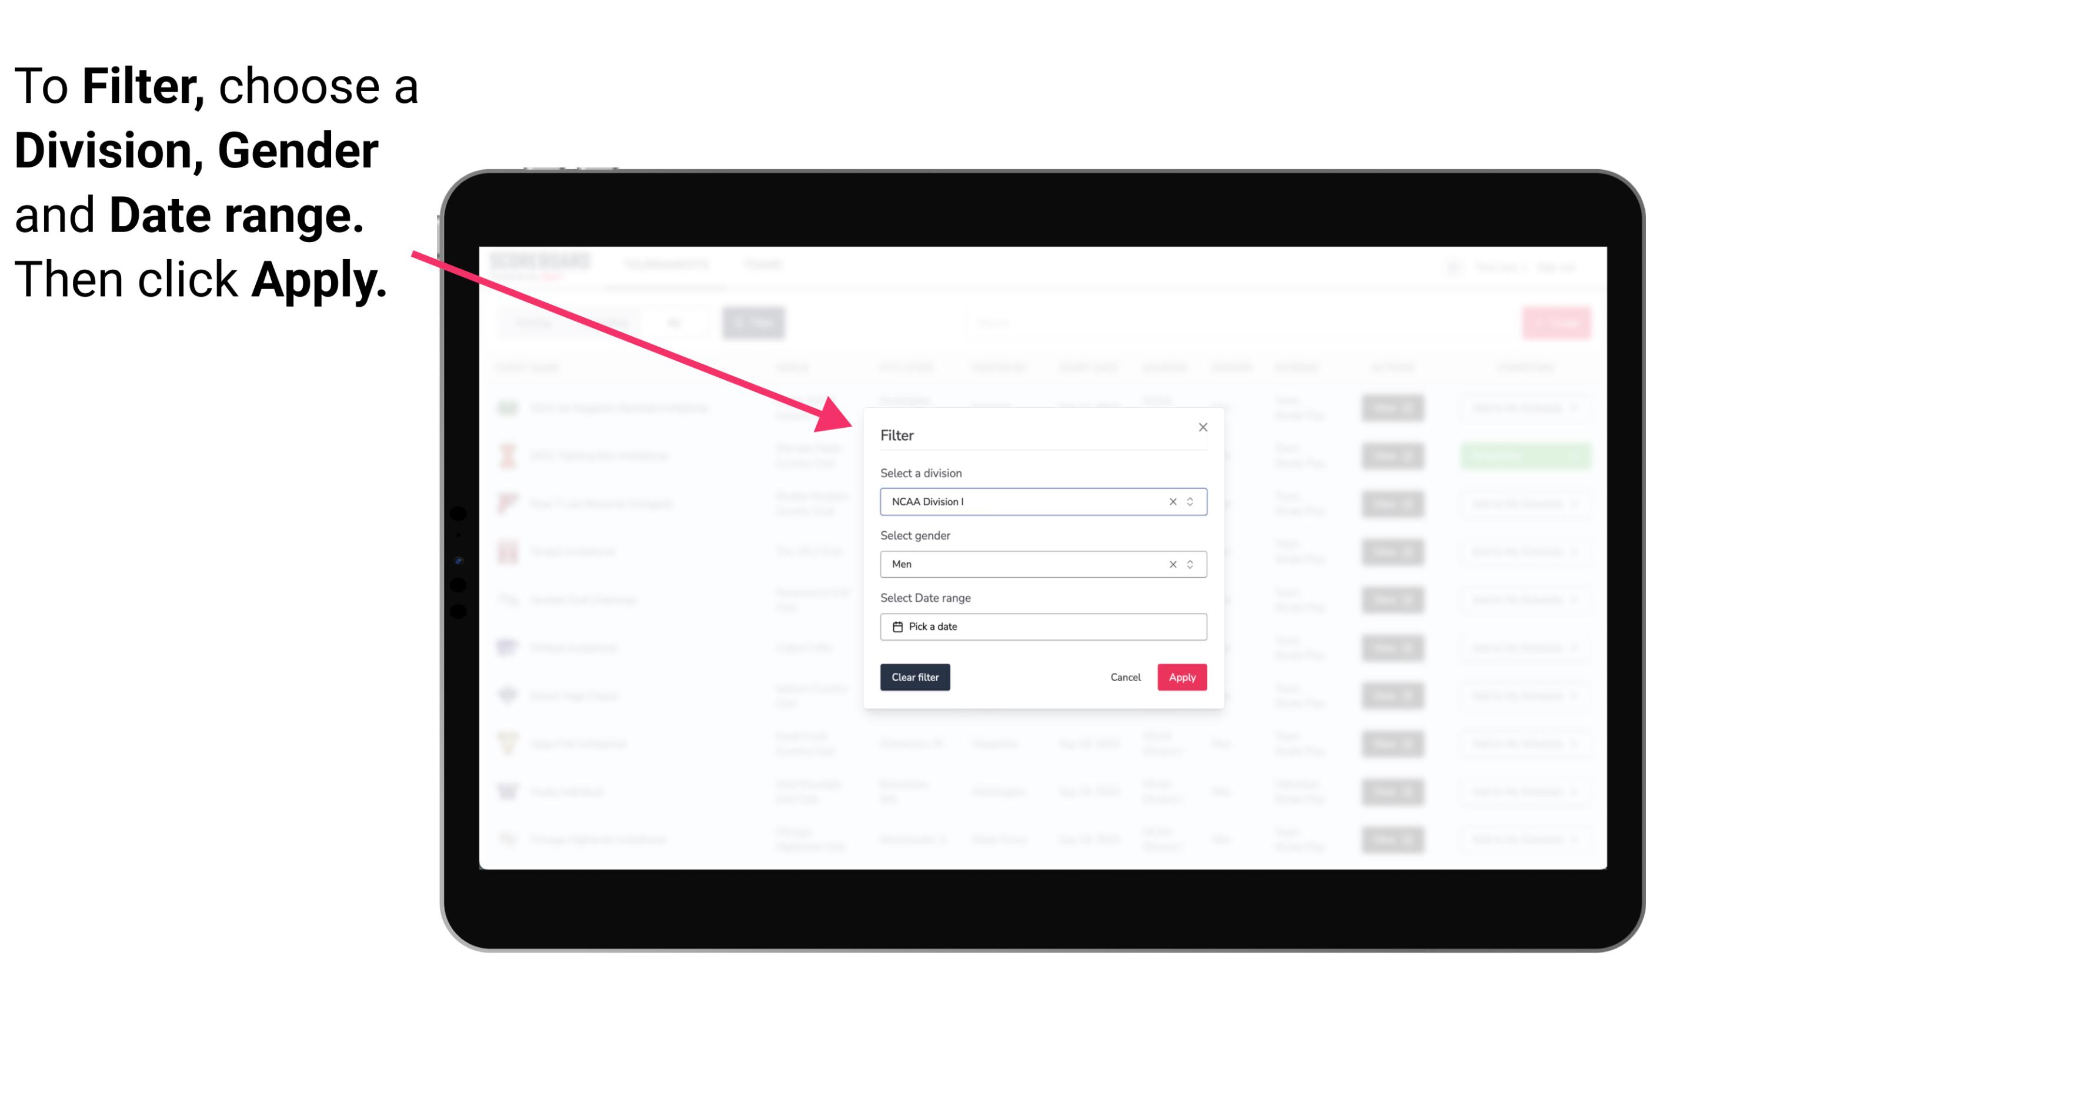Select the Cancel option in Filter dialog
The height and width of the screenshot is (1120, 2083).
[1126, 678]
